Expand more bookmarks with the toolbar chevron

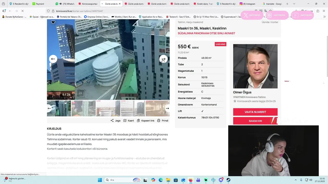[x=324, y=17]
